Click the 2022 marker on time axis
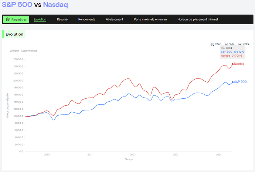 133,155
